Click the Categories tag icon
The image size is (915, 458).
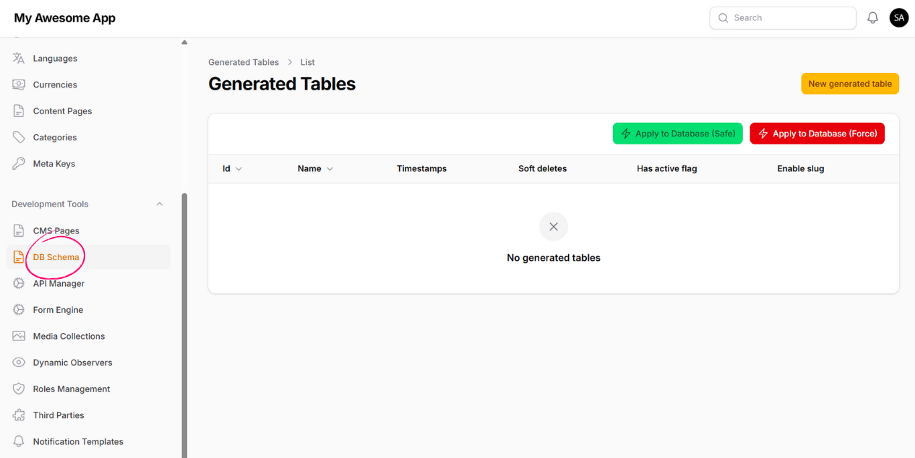pyautogui.click(x=19, y=137)
